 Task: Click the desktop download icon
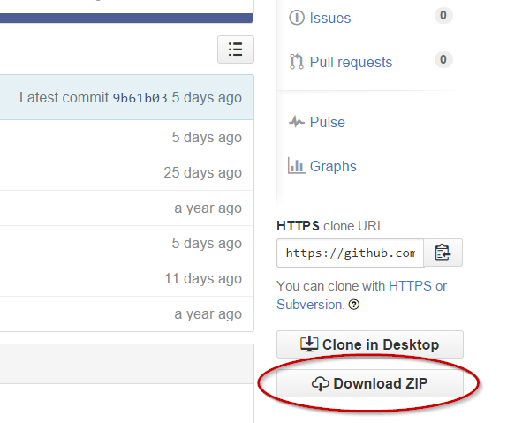pyautogui.click(x=309, y=344)
